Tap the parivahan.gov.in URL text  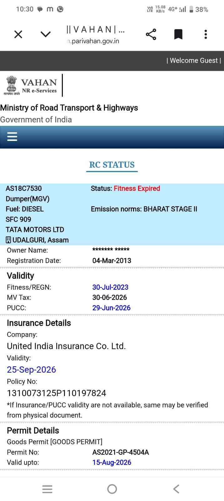click(x=93, y=41)
